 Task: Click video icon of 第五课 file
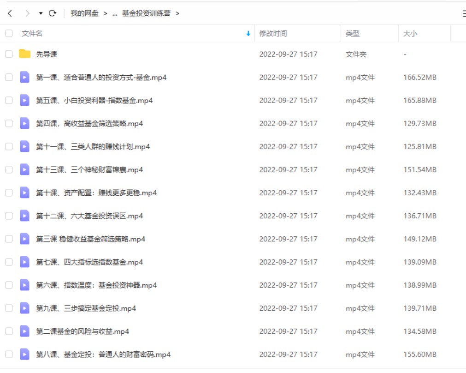[25, 100]
